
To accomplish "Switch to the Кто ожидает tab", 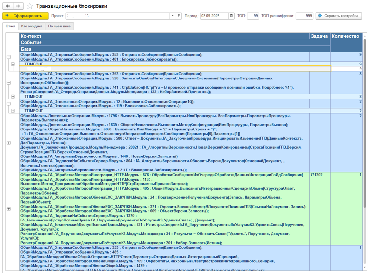I will tap(31, 26).
